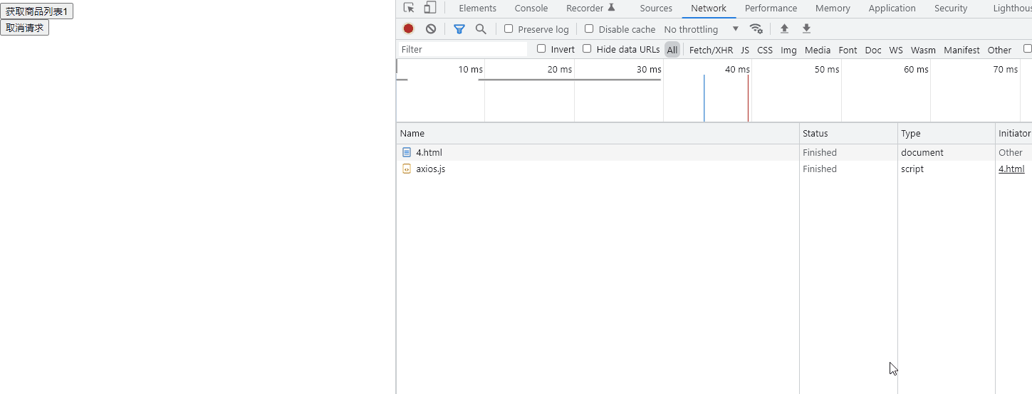Sort by the Status column header
This screenshot has height=394, width=1032.
[x=848, y=133]
